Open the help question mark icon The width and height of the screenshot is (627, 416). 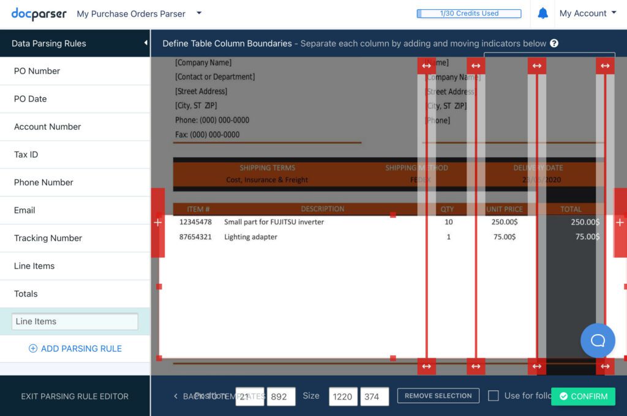554,43
